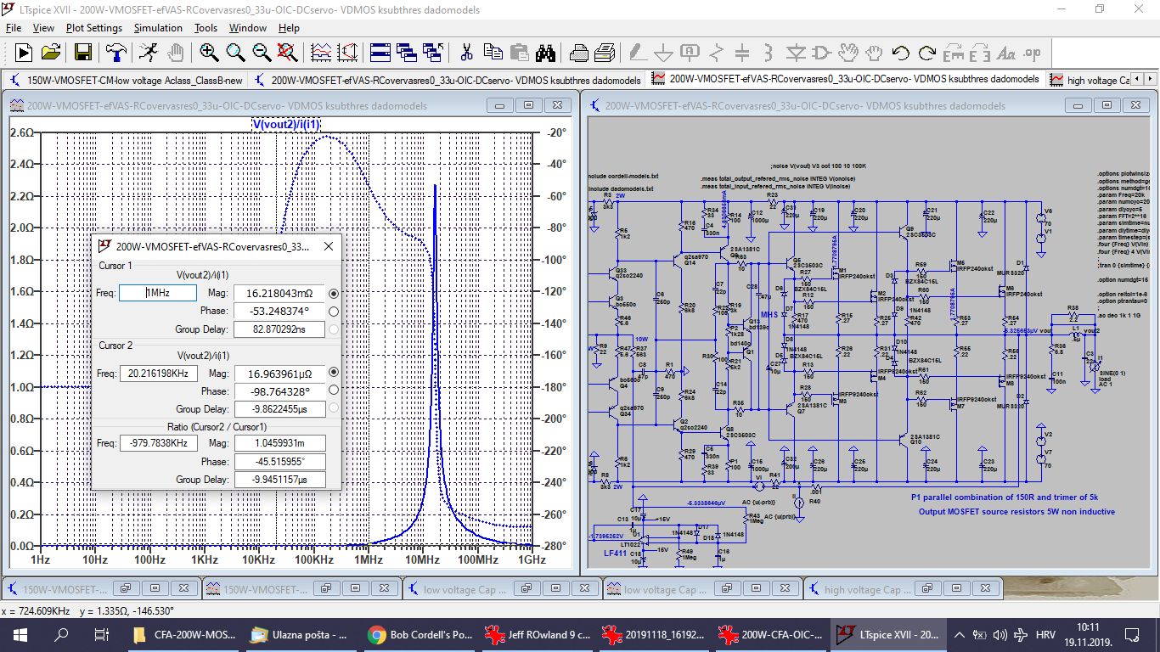Click Cursor 2 Freq field 20.216198KHz
Viewport: 1160px width, 652px height.
tap(158, 373)
